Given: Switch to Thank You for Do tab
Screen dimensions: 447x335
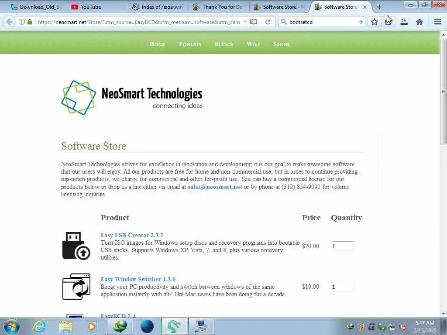Looking at the screenshot, I should pos(218,7).
